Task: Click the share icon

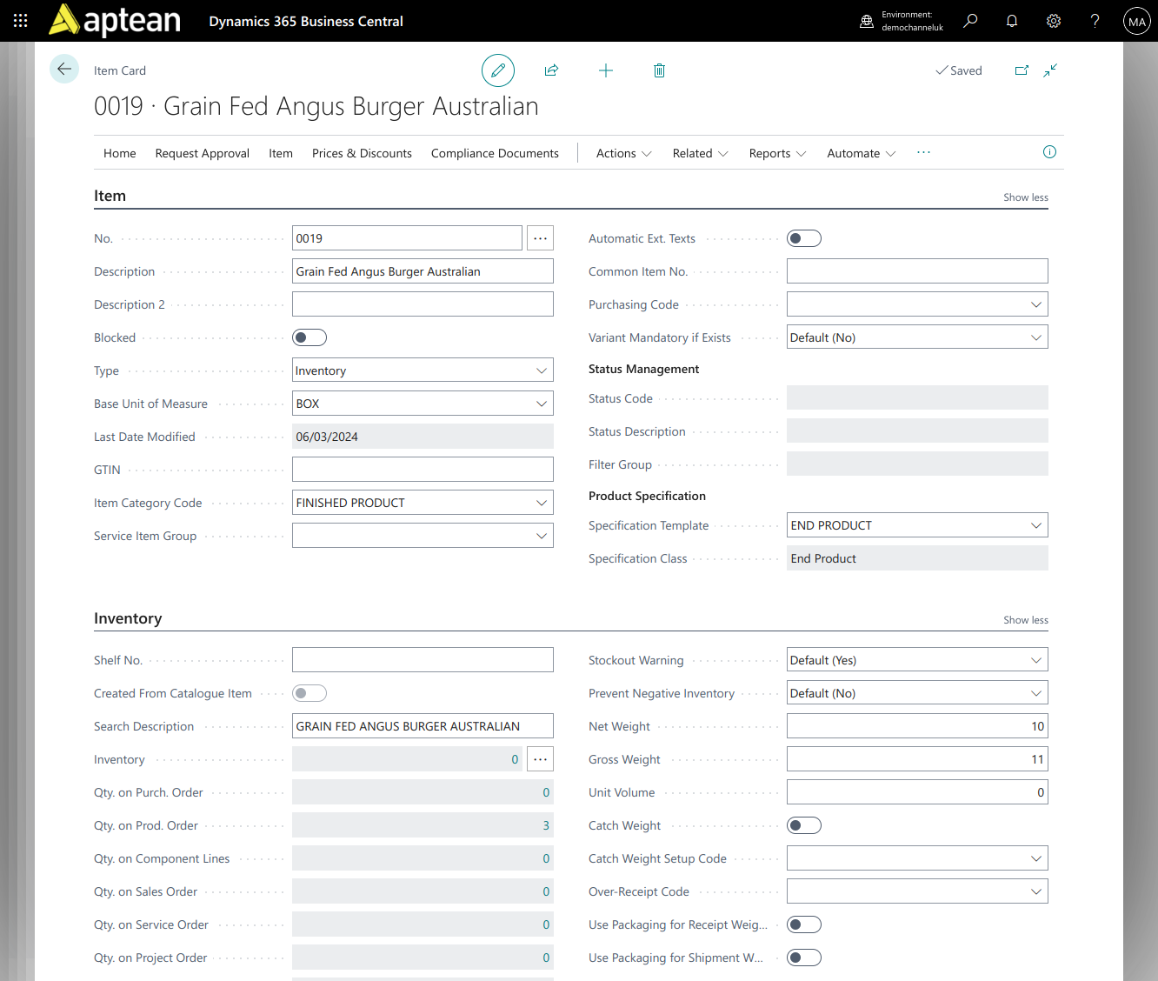Action: (x=551, y=70)
